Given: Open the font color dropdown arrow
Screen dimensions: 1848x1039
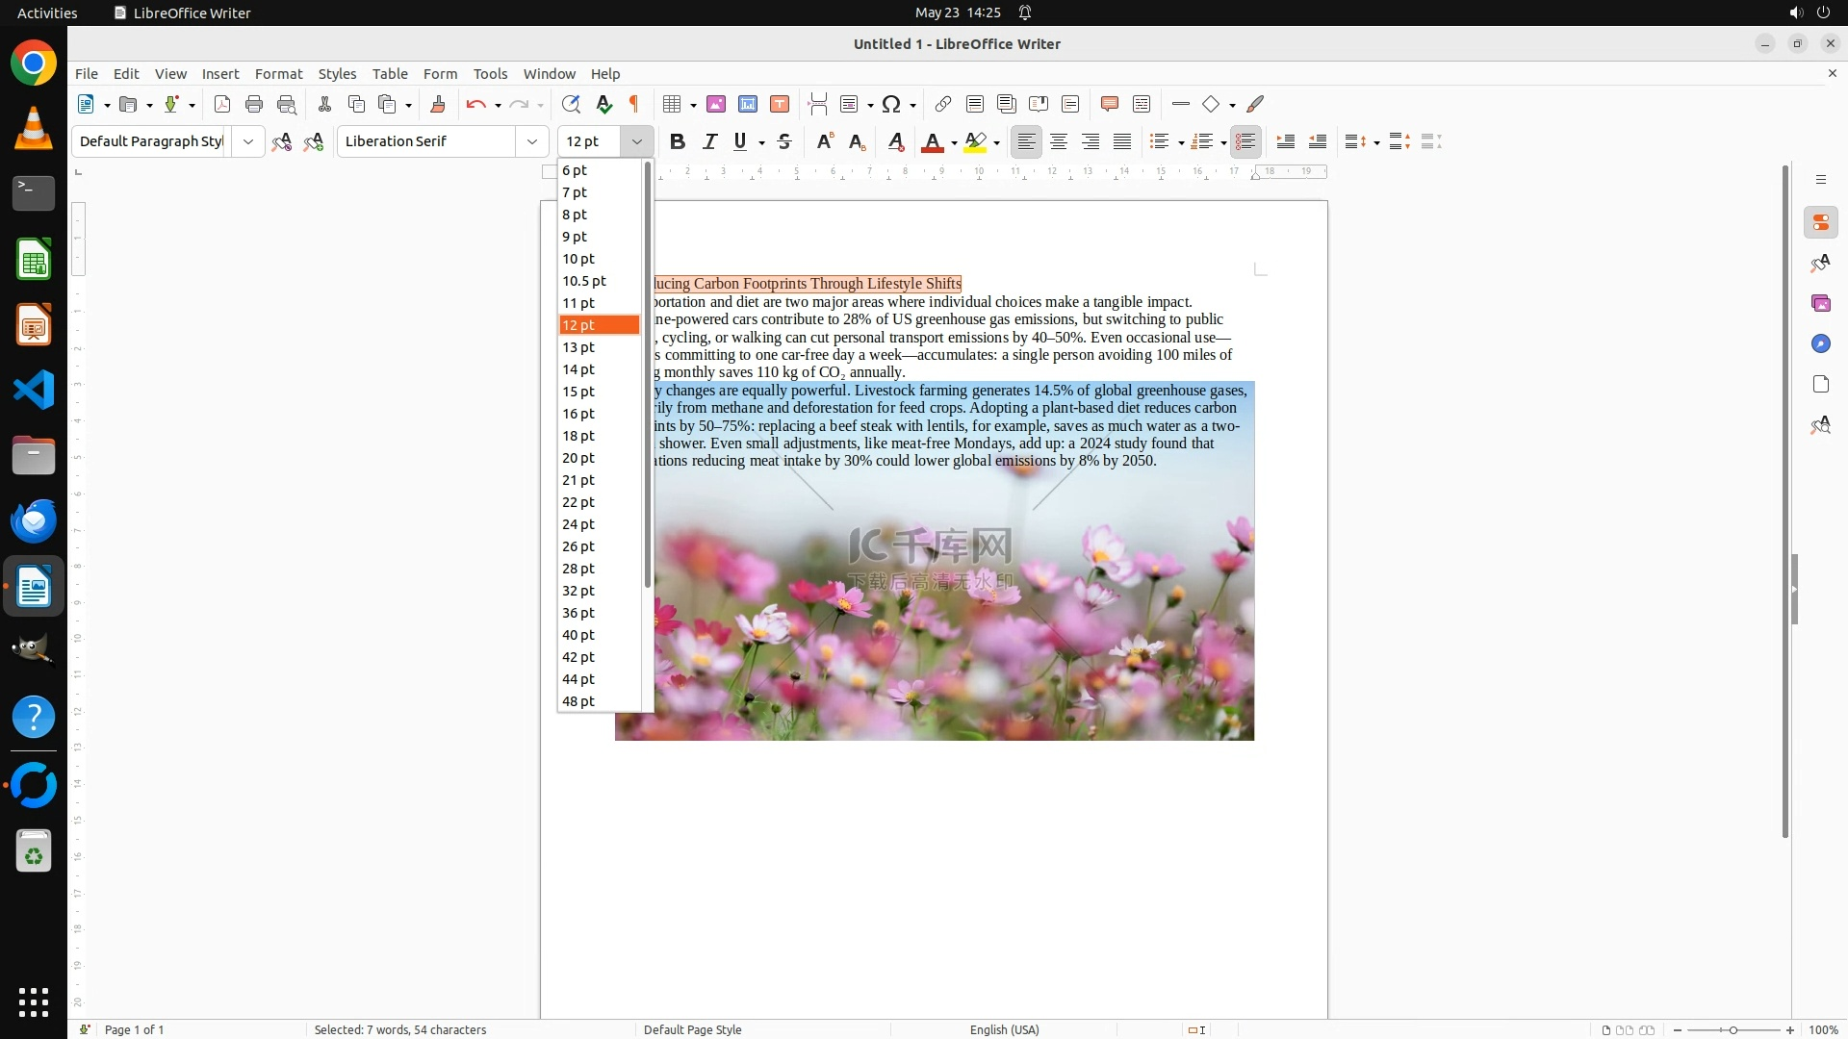Looking at the screenshot, I should point(954,142).
